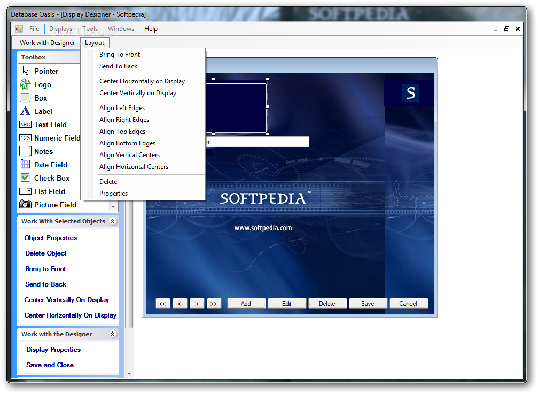Viewport: 538px width, 394px height.
Task: Choose Align Left Edges
Action: [122, 108]
